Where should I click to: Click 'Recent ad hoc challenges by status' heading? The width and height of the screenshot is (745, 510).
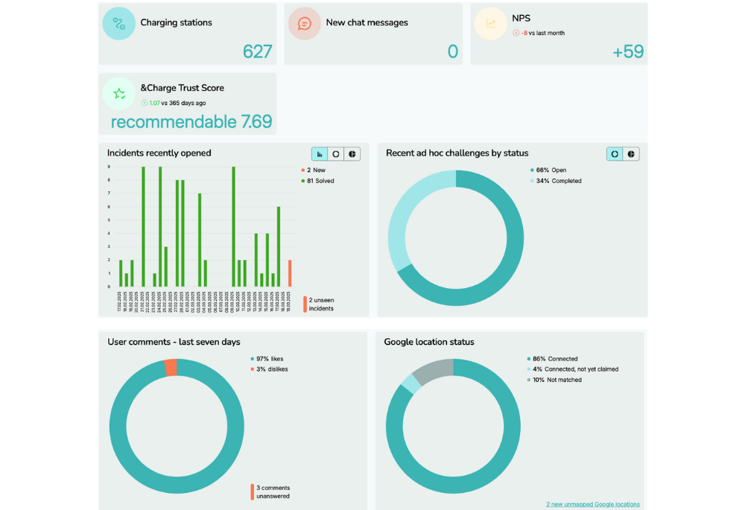457,153
